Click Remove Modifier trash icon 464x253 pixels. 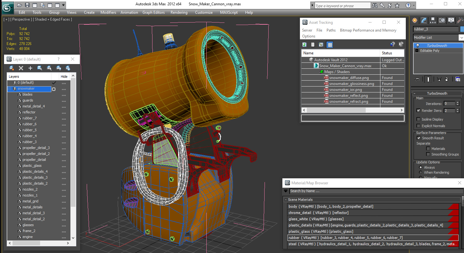(x=447, y=79)
